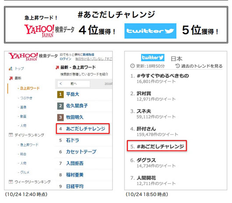Click the 12,971件のツイート count
Screen dimensions: 232x203
[156, 99]
